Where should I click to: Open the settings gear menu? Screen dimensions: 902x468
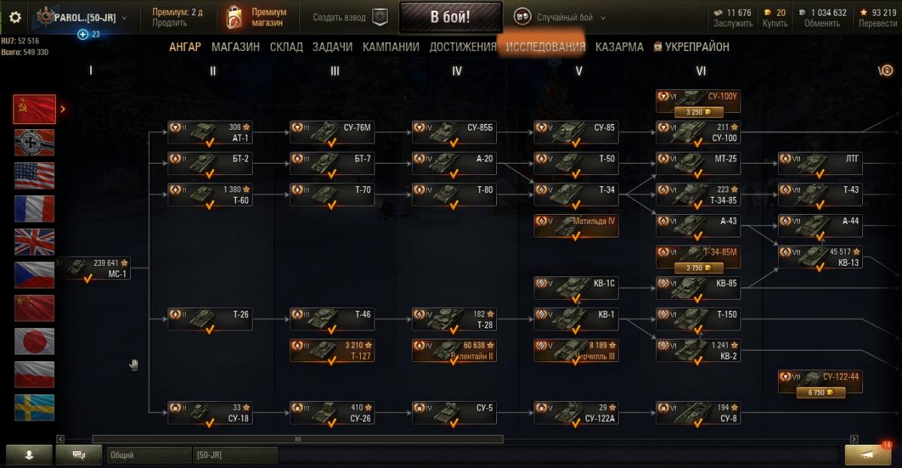pyautogui.click(x=15, y=17)
